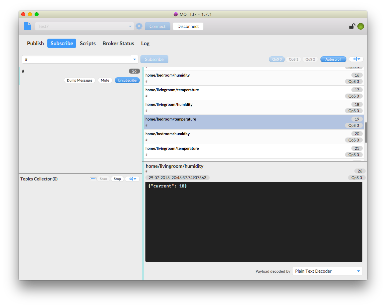Click the detail topic home/livingroom/humidity heading
Image resolution: width=386 pixels, height=307 pixels.
coord(175,166)
